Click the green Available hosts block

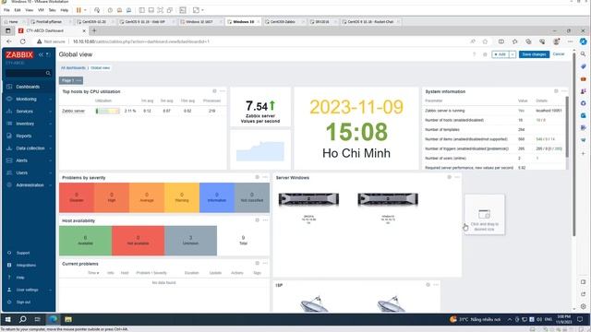point(85,241)
